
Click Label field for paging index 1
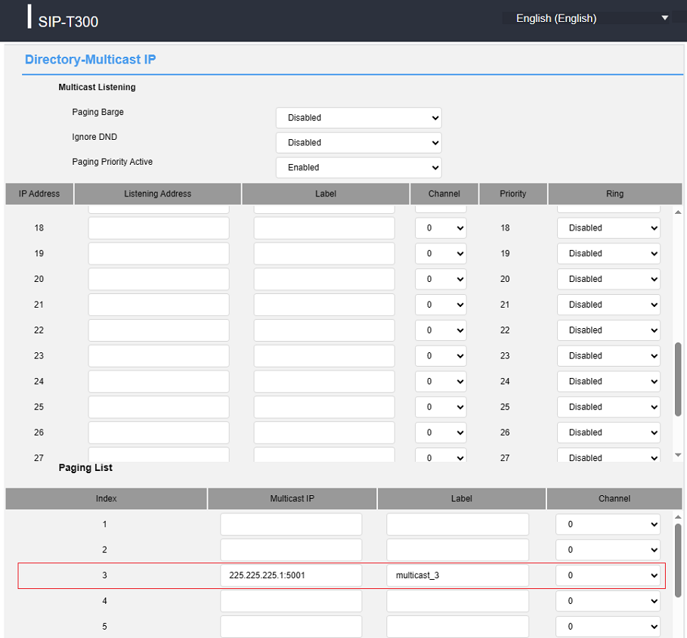click(x=457, y=525)
